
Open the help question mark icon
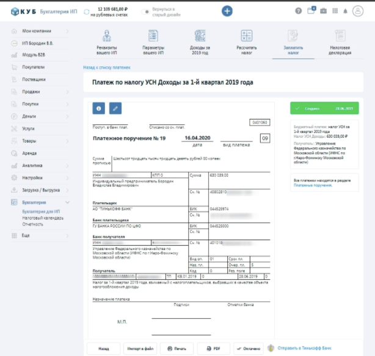pos(298,11)
